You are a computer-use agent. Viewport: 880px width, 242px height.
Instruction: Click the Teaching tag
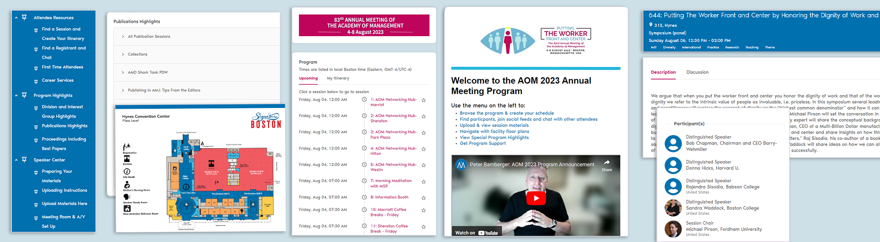point(752,48)
